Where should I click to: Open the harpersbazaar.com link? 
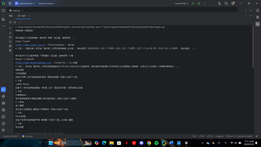point(33,63)
